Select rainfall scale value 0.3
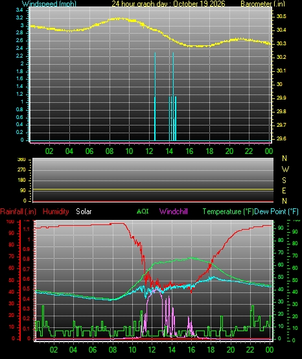Viewport: 302px width, 359px height. tap(27, 309)
